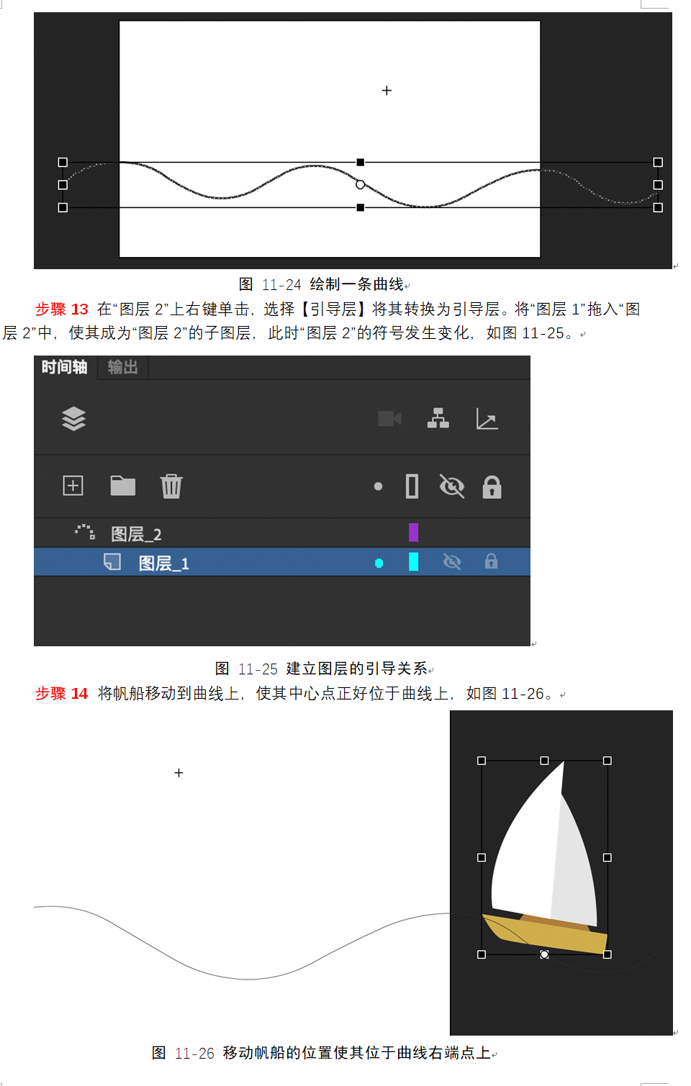The width and height of the screenshot is (691, 1086).
Task: Toggle outline view for all layers
Action: coord(412,487)
